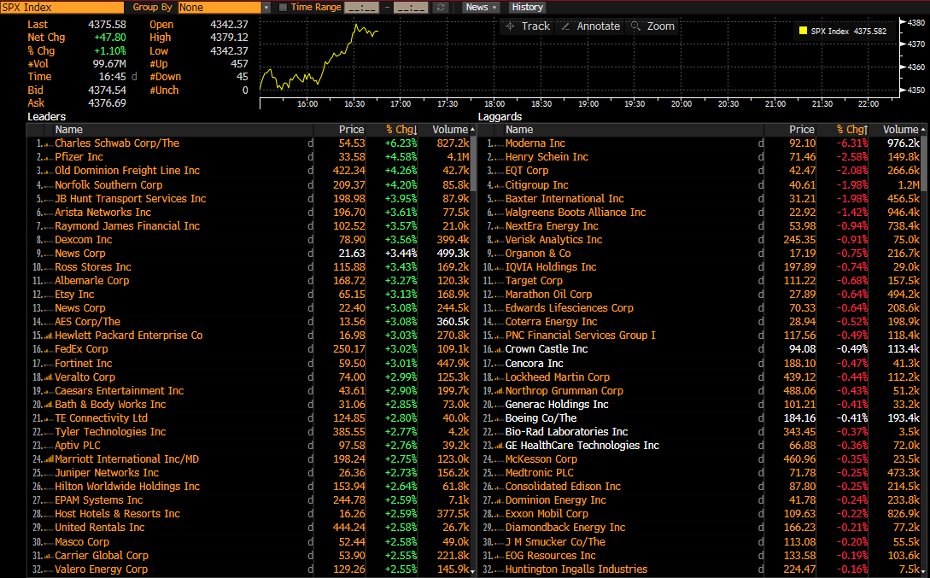This screenshot has height=578, width=930.
Task: Select Fortinet Inc in Leaders
Action: point(83,364)
